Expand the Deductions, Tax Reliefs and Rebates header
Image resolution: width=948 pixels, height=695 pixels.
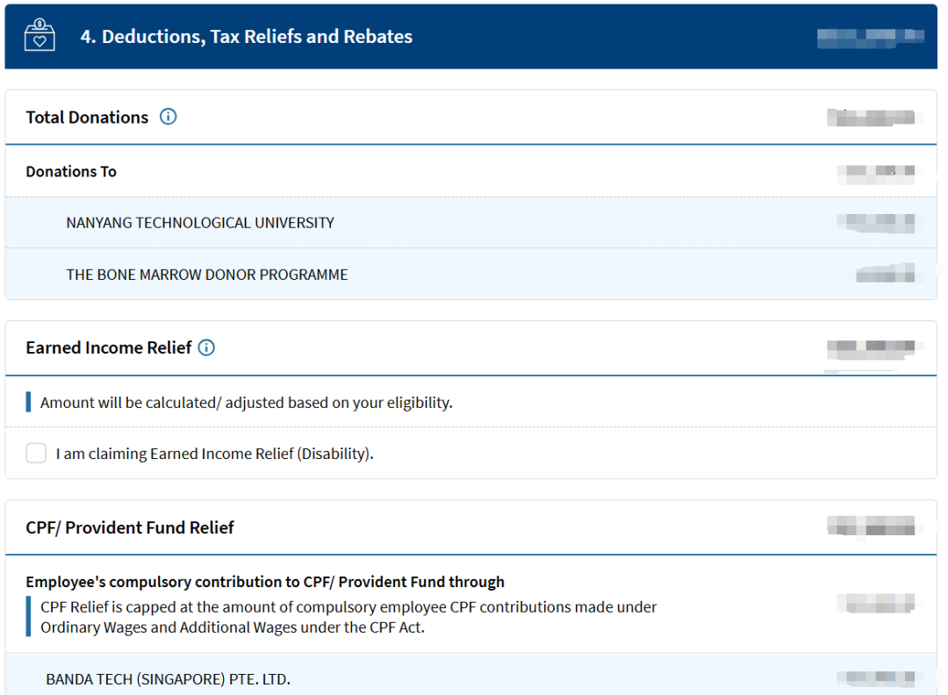click(246, 37)
